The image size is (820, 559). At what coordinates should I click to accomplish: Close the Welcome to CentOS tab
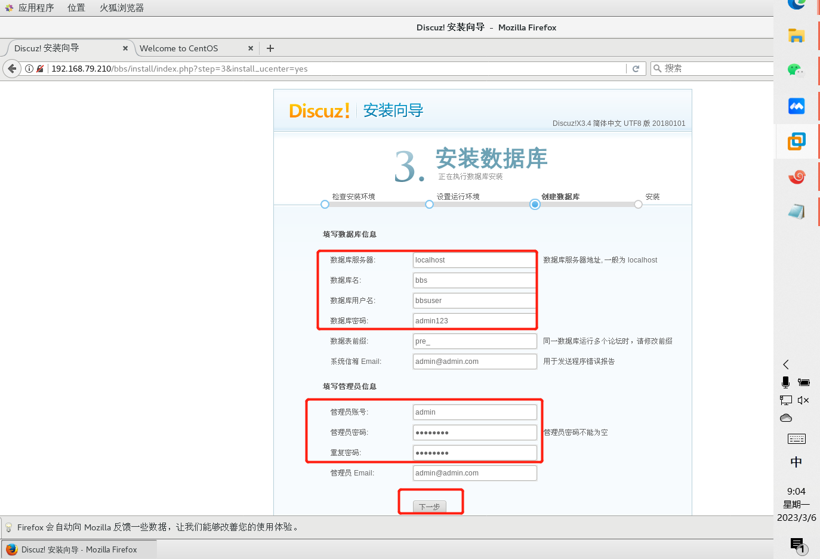tap(251, 48)
